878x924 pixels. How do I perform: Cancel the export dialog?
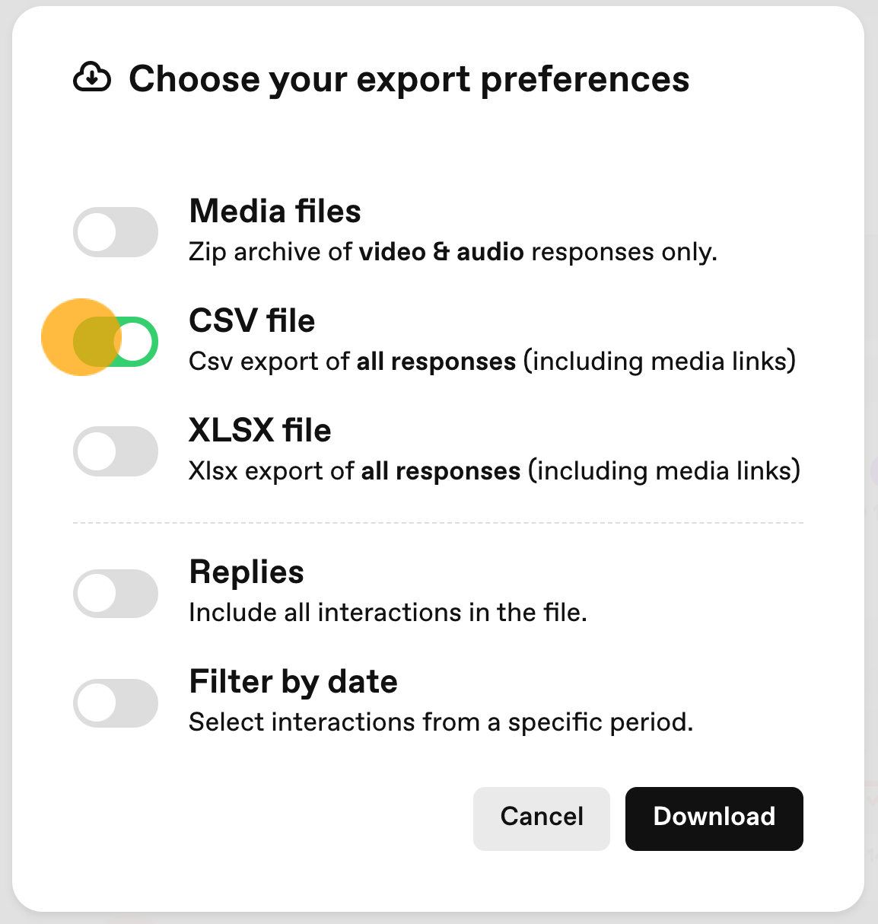[x=542, y=818]
